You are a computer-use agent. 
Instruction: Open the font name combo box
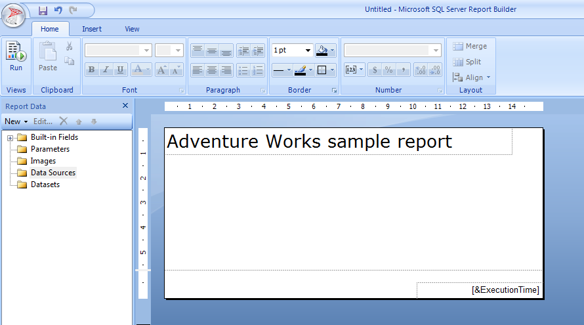[118, 51]
